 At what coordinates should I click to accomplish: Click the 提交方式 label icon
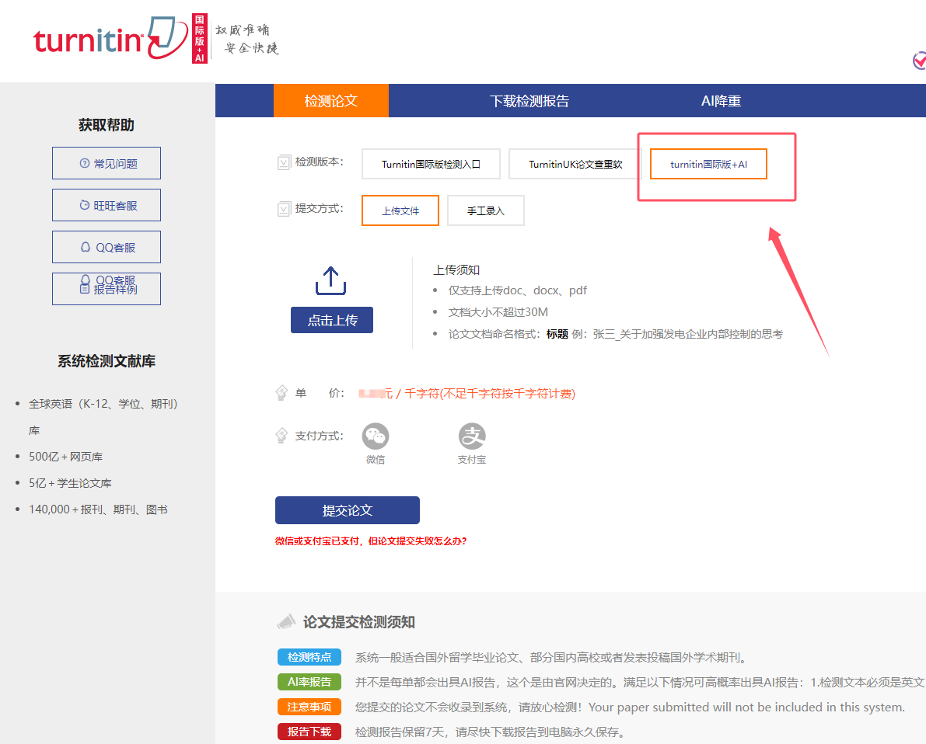click(284, 209)
